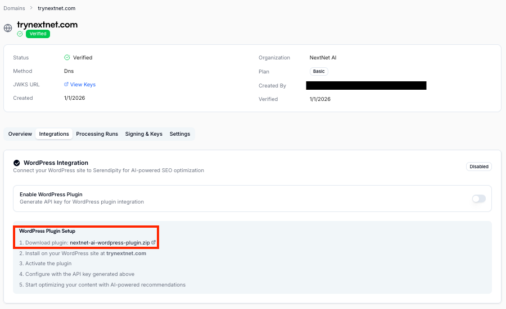Click the WordPress Integration heading
Image resolution: width=506 pixels, height=309 pixels.
click(x=56, y=163)
